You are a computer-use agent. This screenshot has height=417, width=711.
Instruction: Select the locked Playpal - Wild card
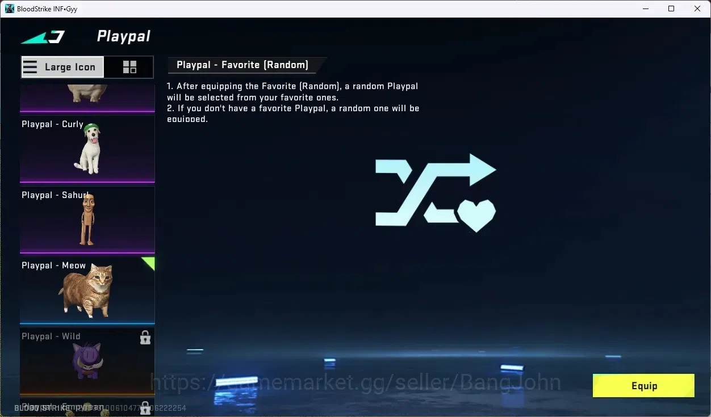coord(87,361)
